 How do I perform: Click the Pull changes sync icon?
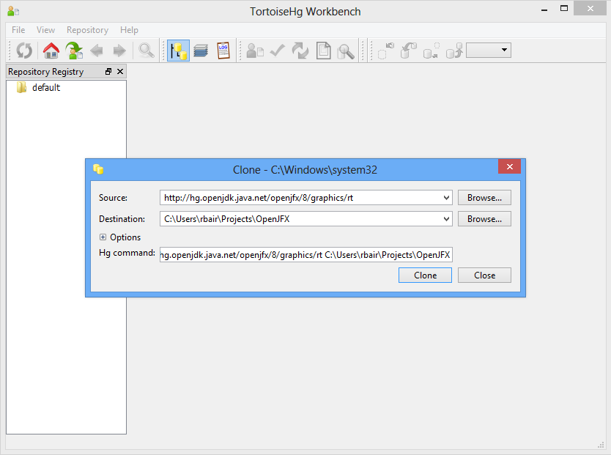click(x=408, y=51)
